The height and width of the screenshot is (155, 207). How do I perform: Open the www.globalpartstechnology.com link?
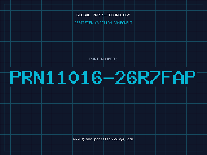[x=103, y=139]
